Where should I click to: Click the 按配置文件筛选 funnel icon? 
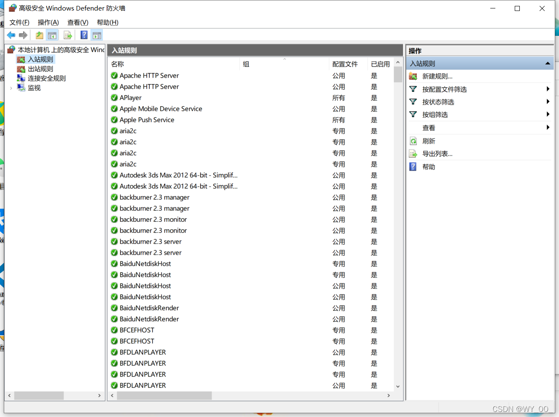[413, 89]
